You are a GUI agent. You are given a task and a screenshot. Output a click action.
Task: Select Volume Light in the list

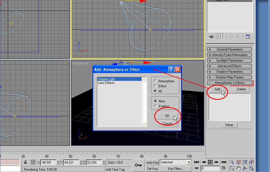(119, 79)
